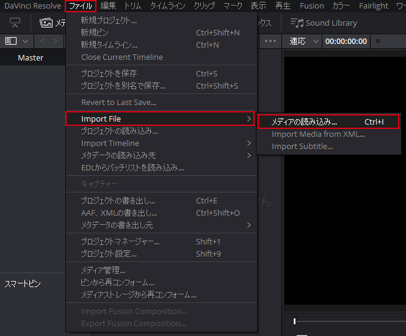Choose 新規ビン menu entry
Screen dimensions: 406x336
point(162,32)
